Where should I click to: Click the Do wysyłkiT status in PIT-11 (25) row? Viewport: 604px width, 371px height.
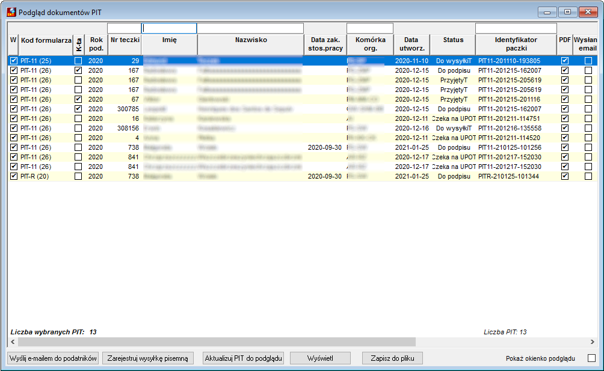[x=454, y=61]
